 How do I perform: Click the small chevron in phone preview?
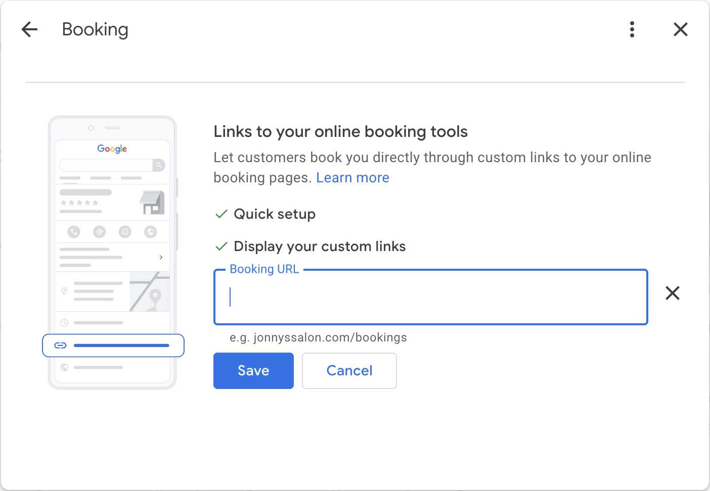161,257
